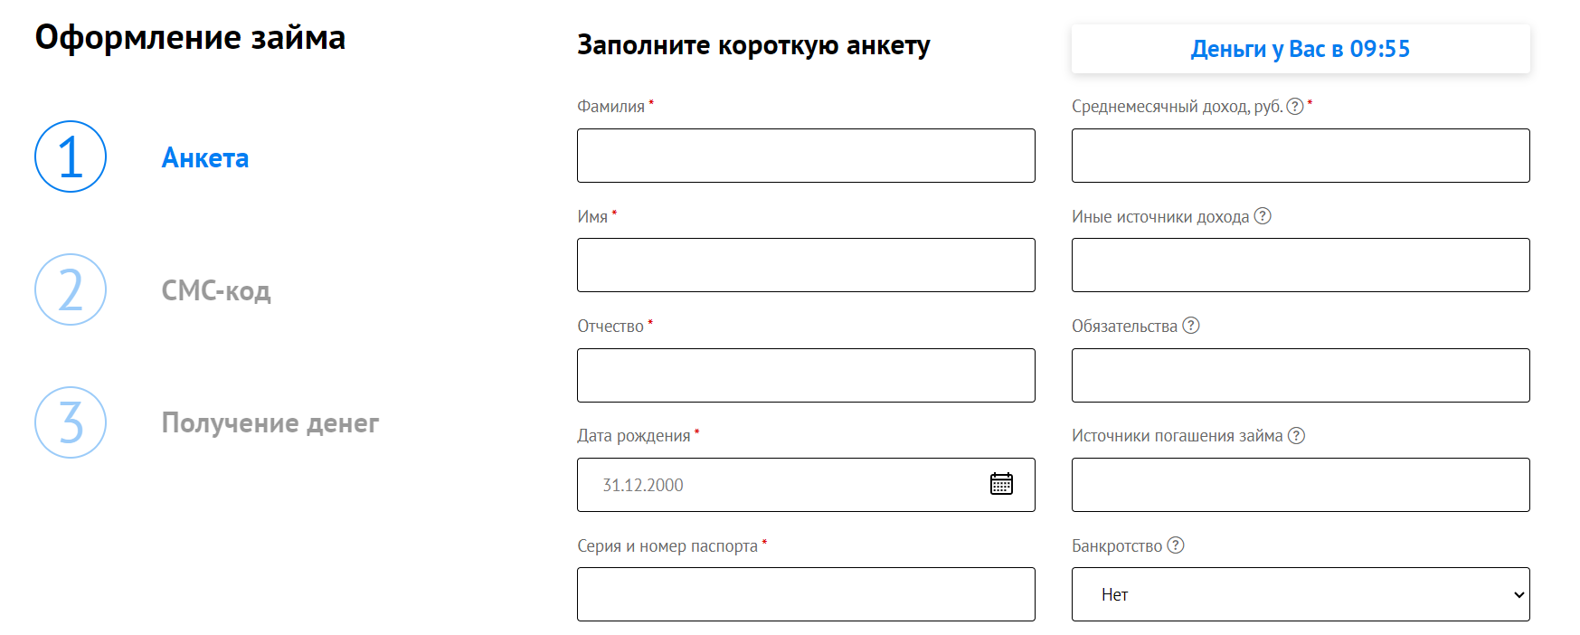Click step 2 circle icon
Viewport: 1580px width, 635px height.
coord(71,289)
